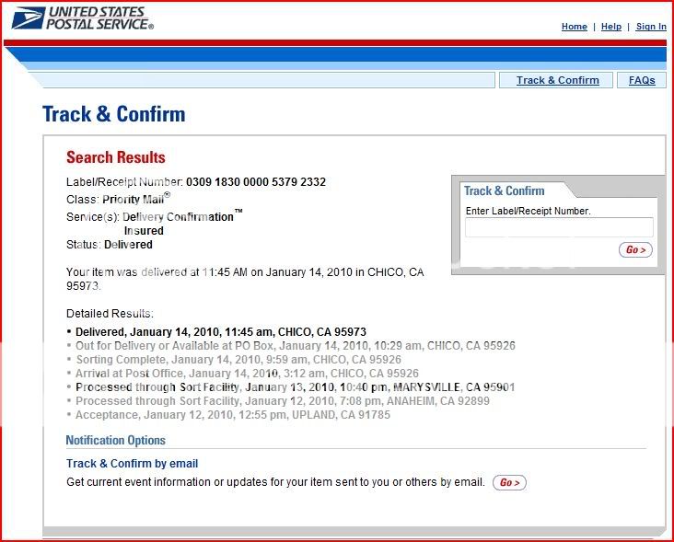Screen dimensions: 674x542
Task: Click the Class: Priority Mail line
Action: click(118, 199)
